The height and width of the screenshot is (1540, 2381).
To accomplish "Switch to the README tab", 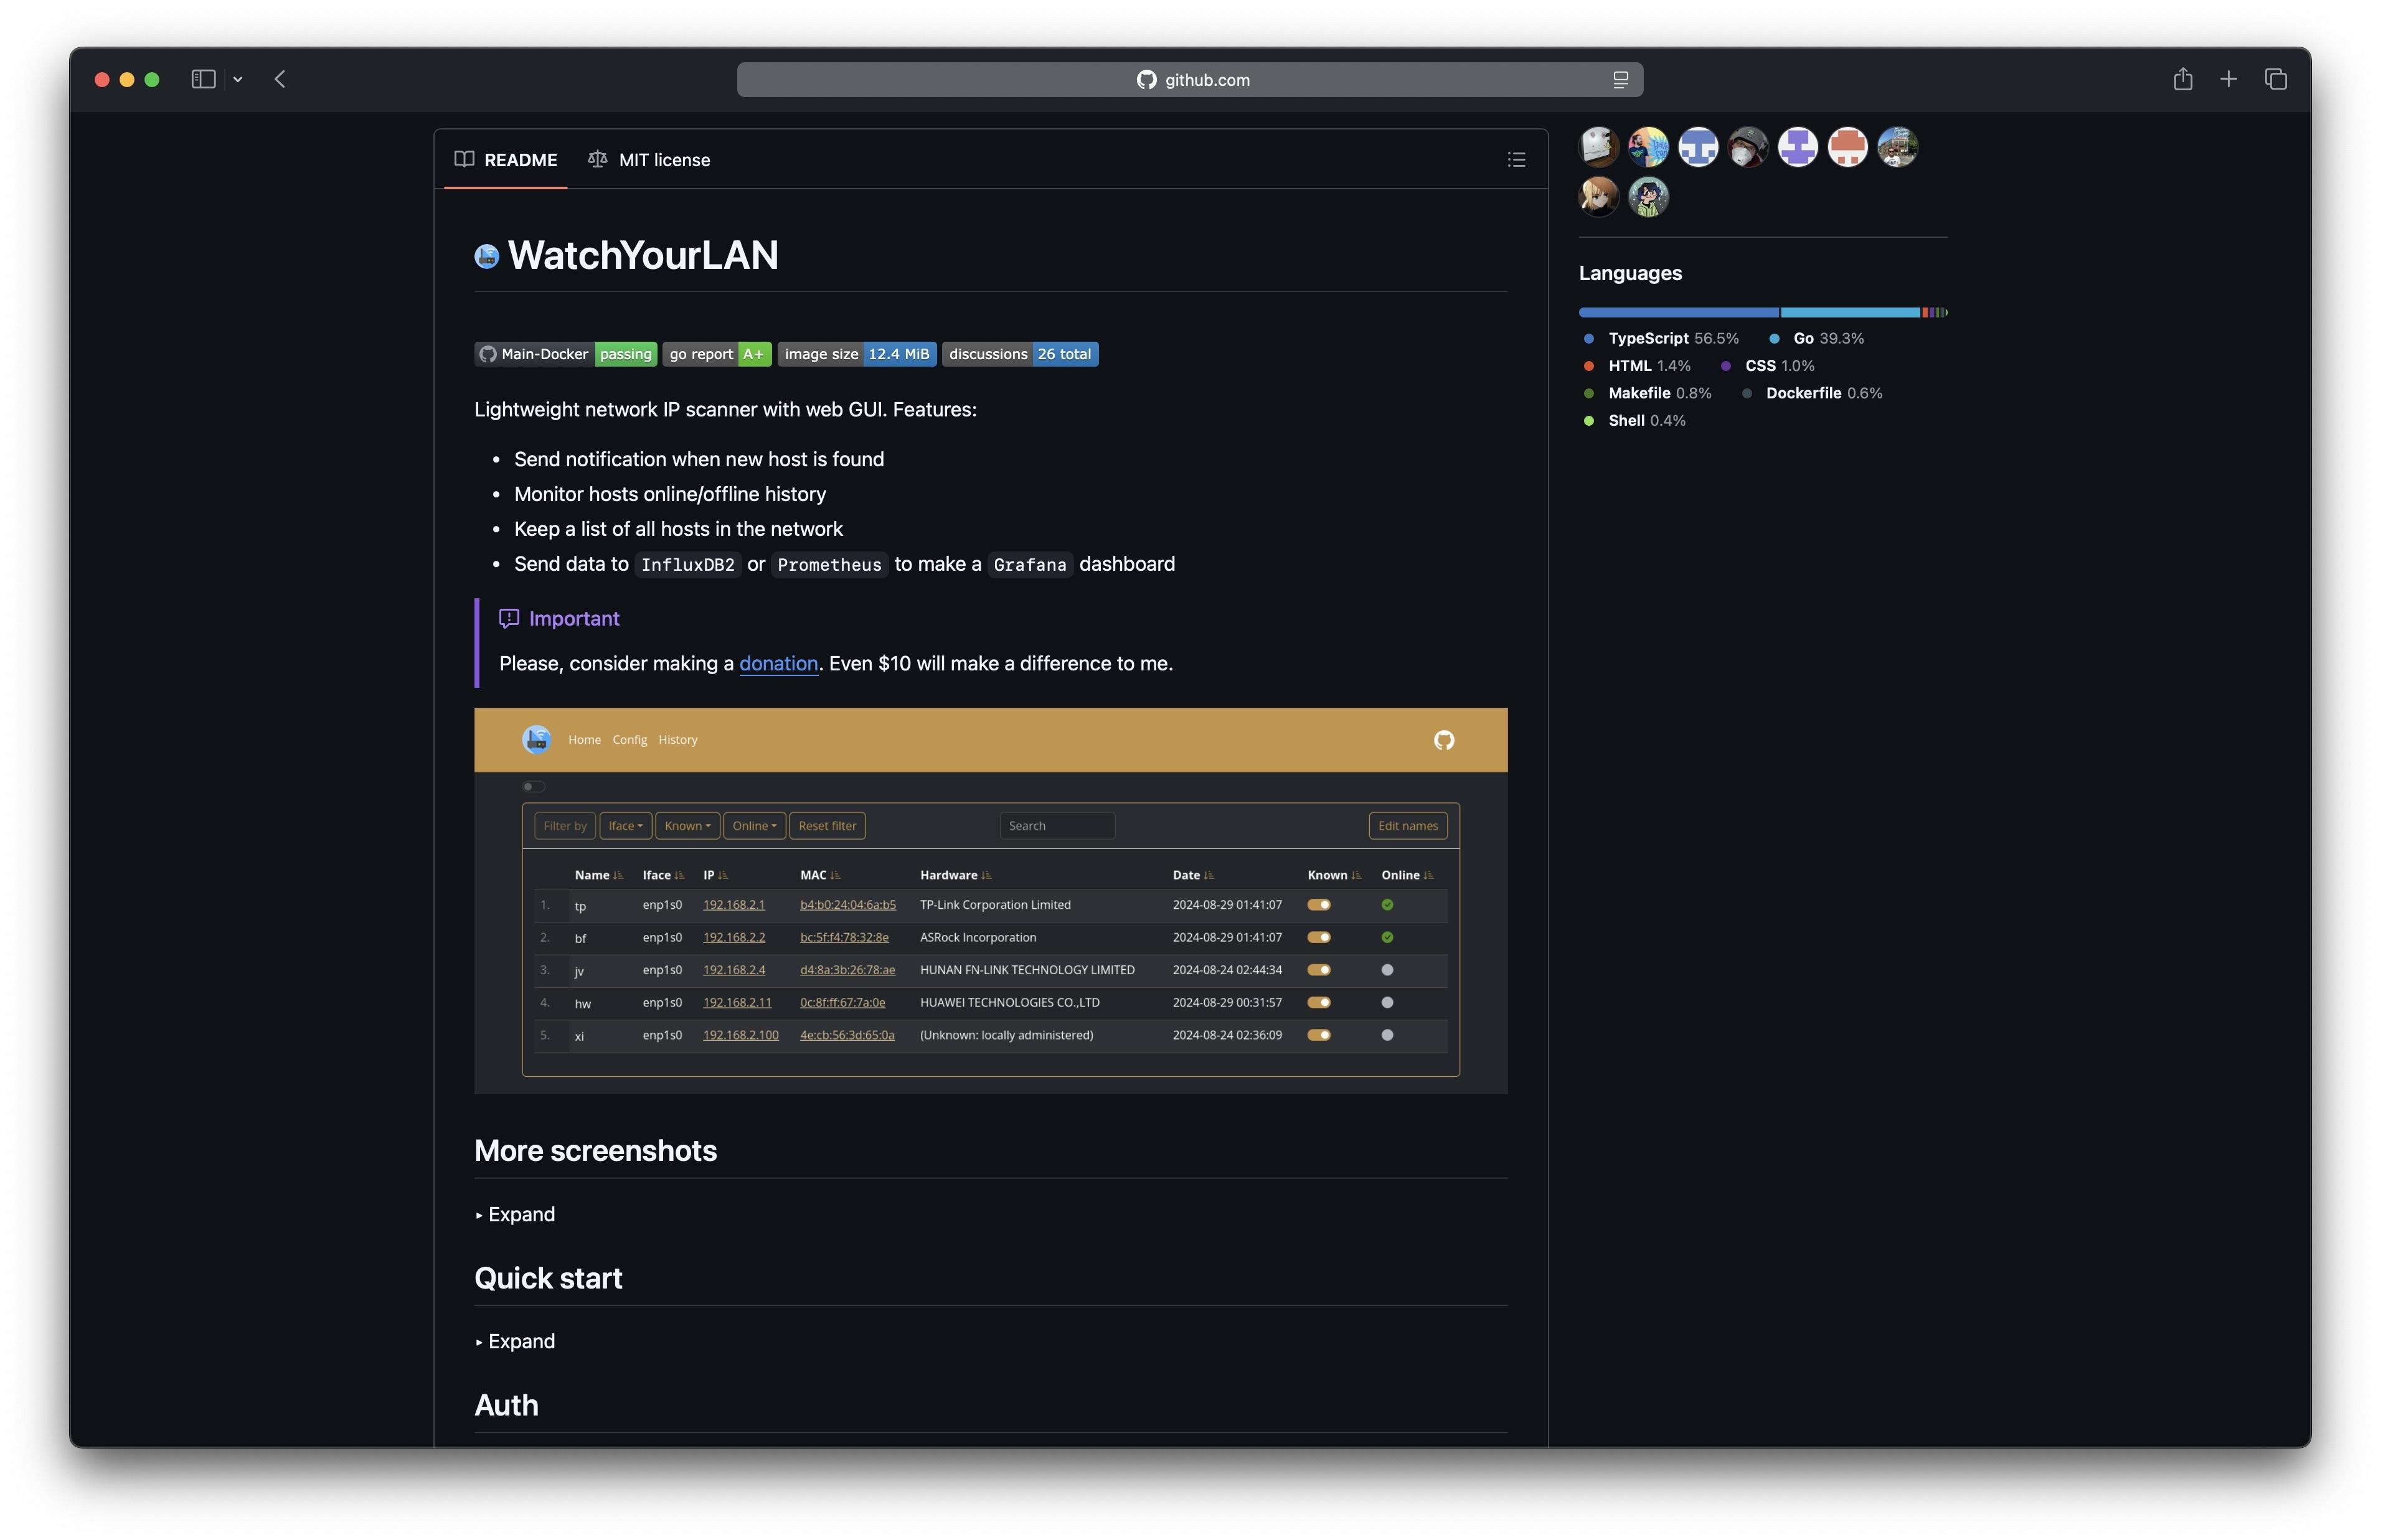I will pos(506,160).
